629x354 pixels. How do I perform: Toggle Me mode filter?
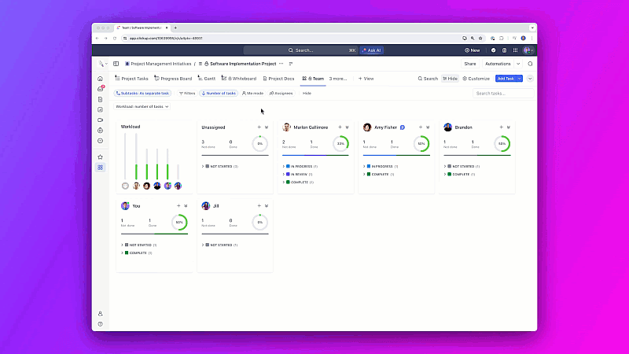(252, 93)
